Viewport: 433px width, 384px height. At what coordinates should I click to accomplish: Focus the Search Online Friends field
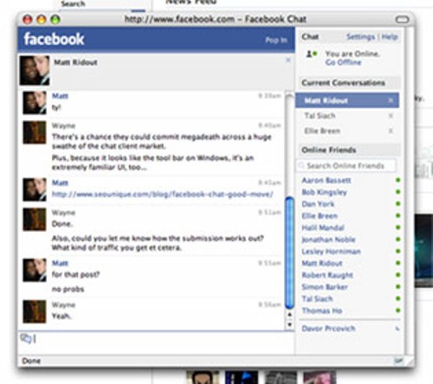(x=346, y=166)
